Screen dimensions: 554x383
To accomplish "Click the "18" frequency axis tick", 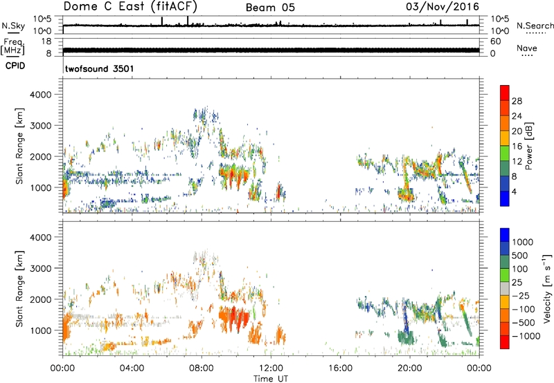I will [x=46, y=41].
